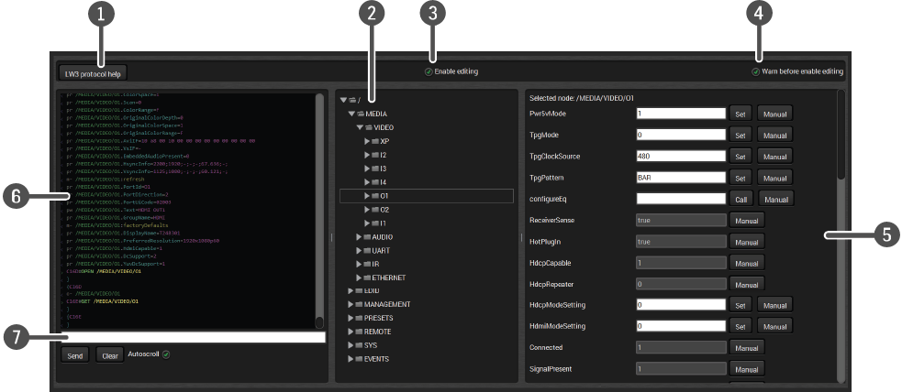The width and height of the screenshot is (902, 392).
Task: Edit the TpgPattern value field
Action: [x=681, y=178]
